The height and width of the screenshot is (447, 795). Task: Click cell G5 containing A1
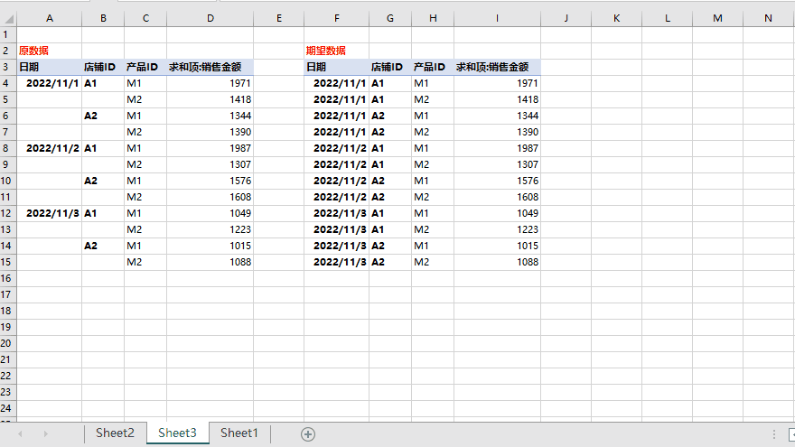coord(390,99)
